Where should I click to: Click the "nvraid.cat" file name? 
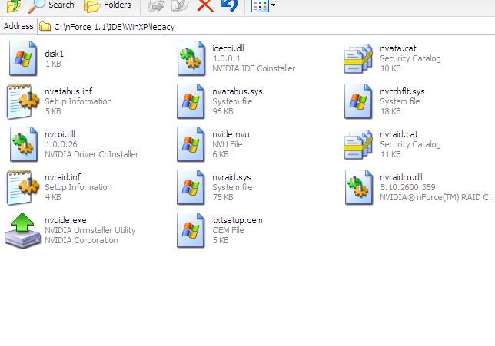pos(399,134)
